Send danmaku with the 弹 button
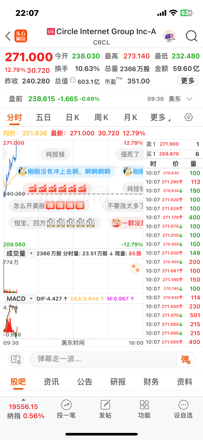Viewport: 203px width, 440px height. [186, 359]
